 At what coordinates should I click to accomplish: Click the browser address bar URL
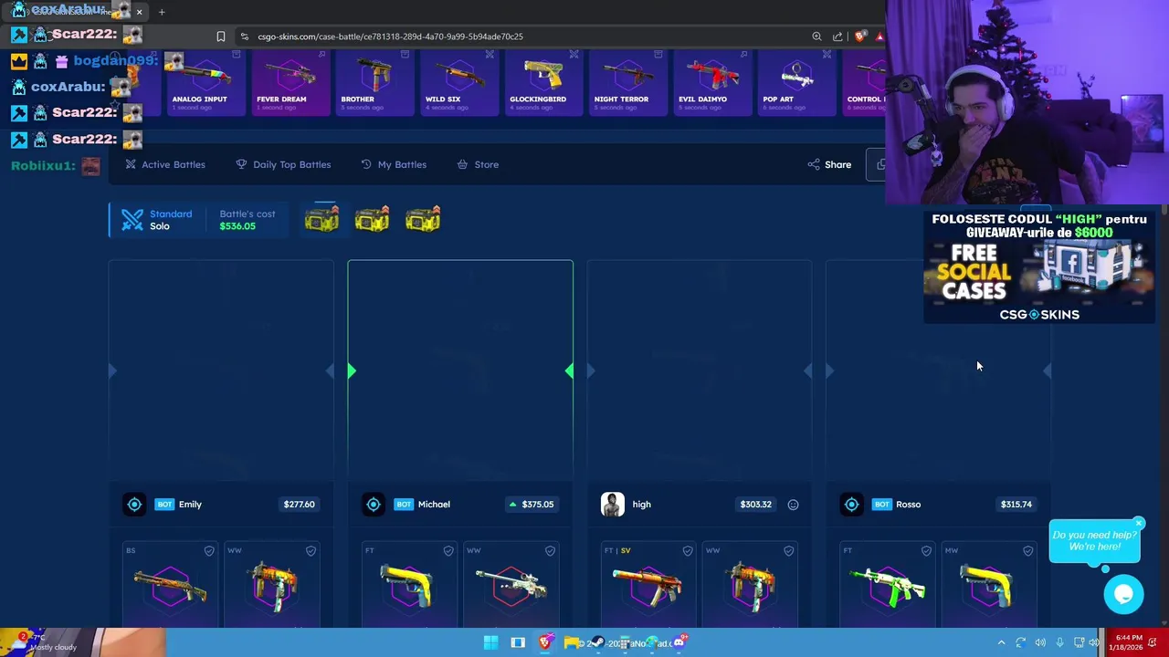(x=390, y=36)
